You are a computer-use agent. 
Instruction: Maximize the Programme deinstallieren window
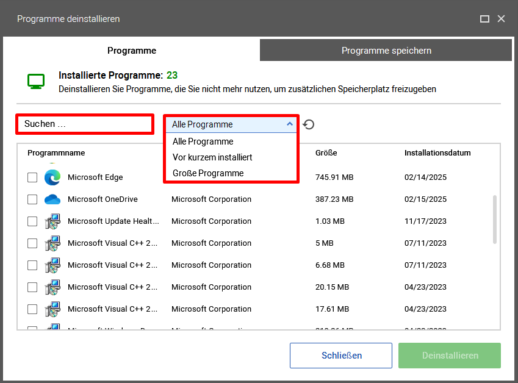484,19
